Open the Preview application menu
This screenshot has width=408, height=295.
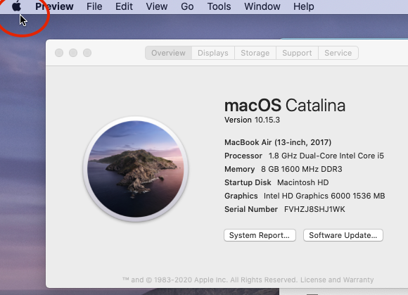click(54, 6)
